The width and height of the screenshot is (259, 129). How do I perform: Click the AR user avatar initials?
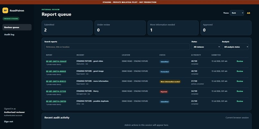click(x=248, y=13)
